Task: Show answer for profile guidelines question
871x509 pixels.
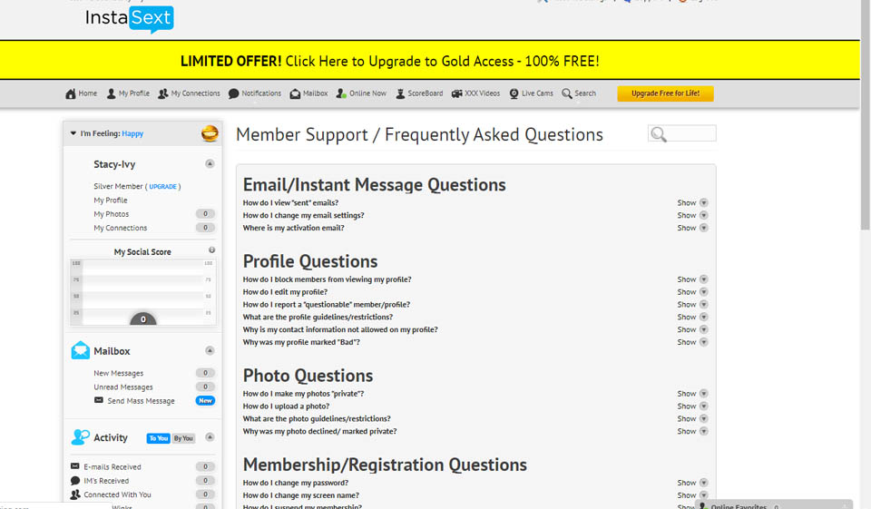Action: pyautogui.click(x=692, y=317)
